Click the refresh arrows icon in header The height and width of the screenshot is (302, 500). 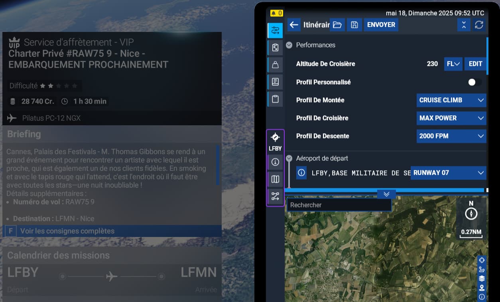tap(479, 25)
